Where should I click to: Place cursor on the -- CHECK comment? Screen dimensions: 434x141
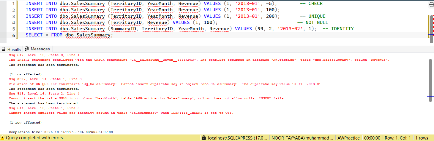[311, 4]
